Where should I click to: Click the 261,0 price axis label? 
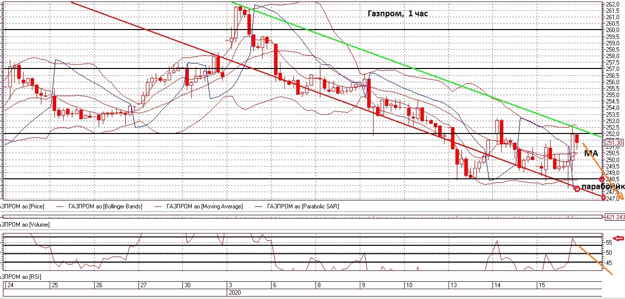(612, 17)
